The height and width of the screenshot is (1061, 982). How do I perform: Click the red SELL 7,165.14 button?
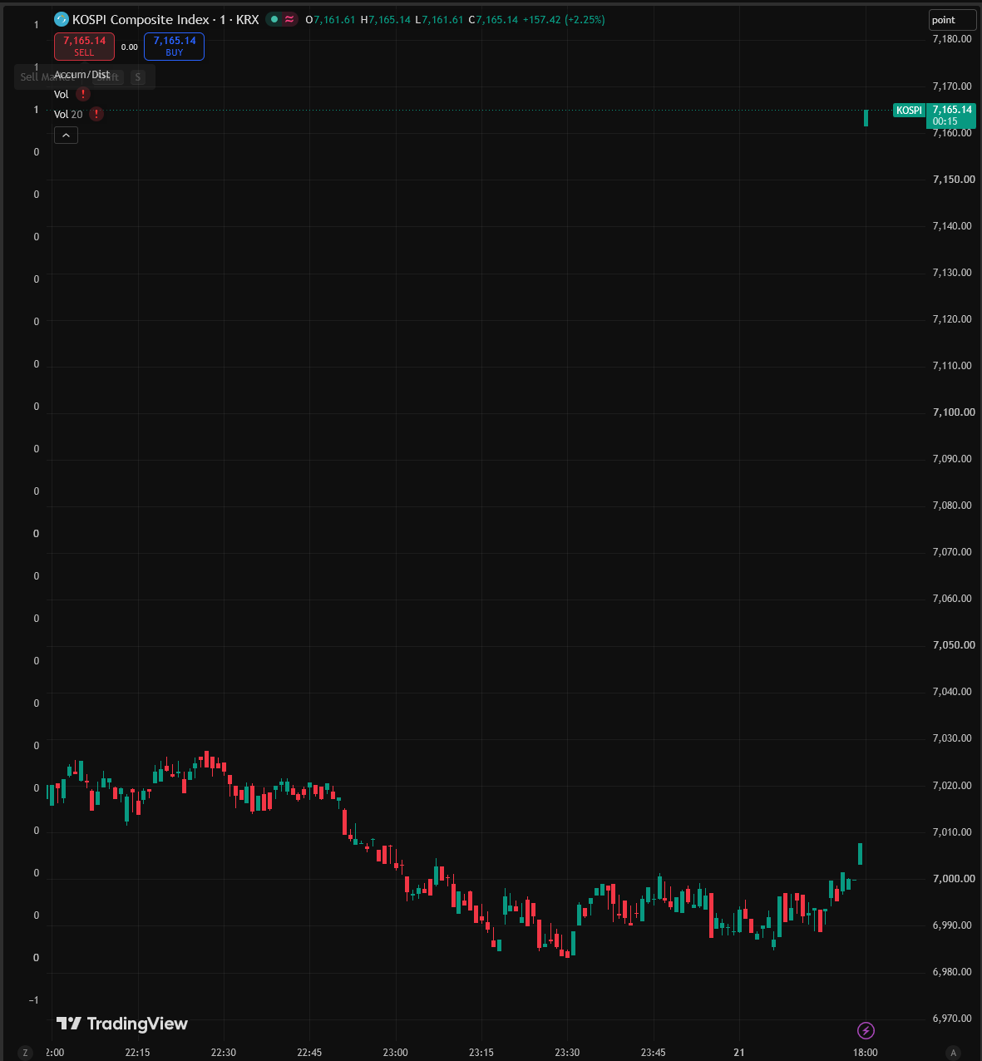click(84, 47)
